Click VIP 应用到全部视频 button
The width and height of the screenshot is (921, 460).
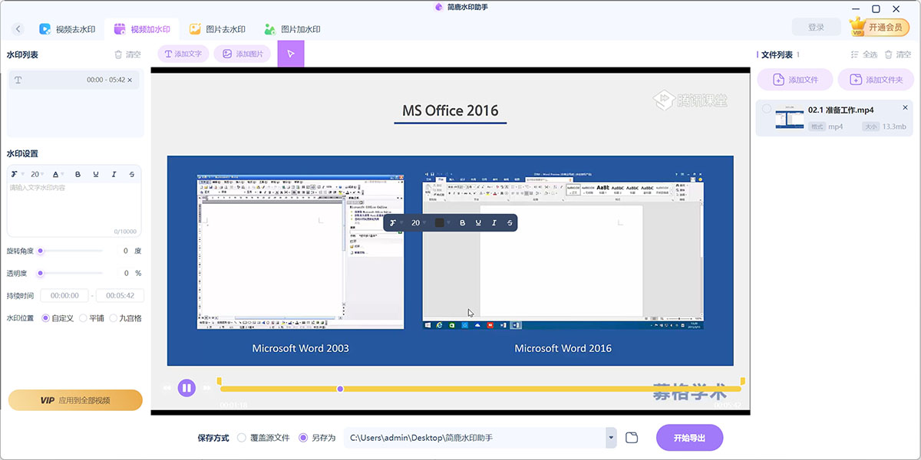click(75, 400)
